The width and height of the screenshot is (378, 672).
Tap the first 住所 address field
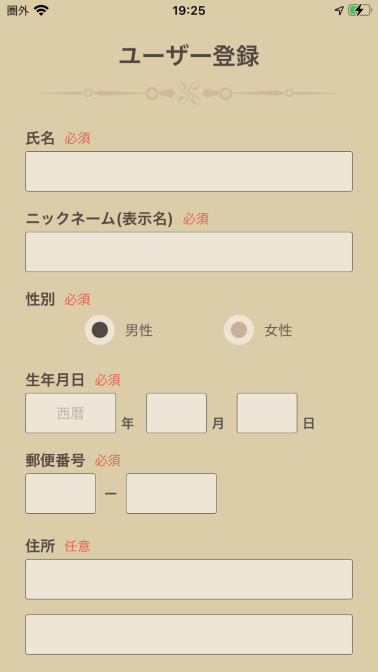(189, 579)
